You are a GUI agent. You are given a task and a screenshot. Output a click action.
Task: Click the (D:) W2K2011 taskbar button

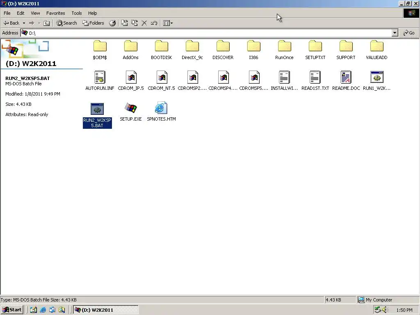tap(106, 310)
